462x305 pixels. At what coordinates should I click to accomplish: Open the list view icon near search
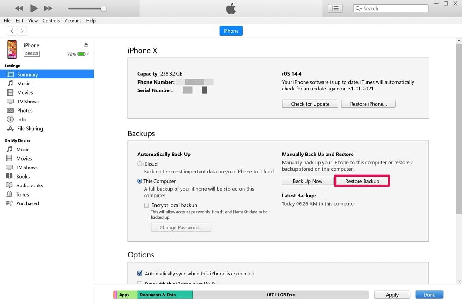click(335, 9)
